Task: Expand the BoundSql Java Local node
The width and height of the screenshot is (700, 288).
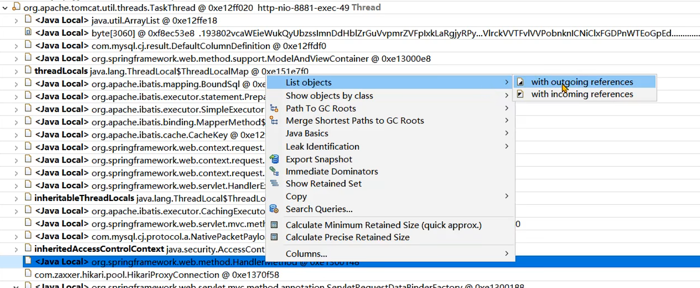Action: point(16,84)
